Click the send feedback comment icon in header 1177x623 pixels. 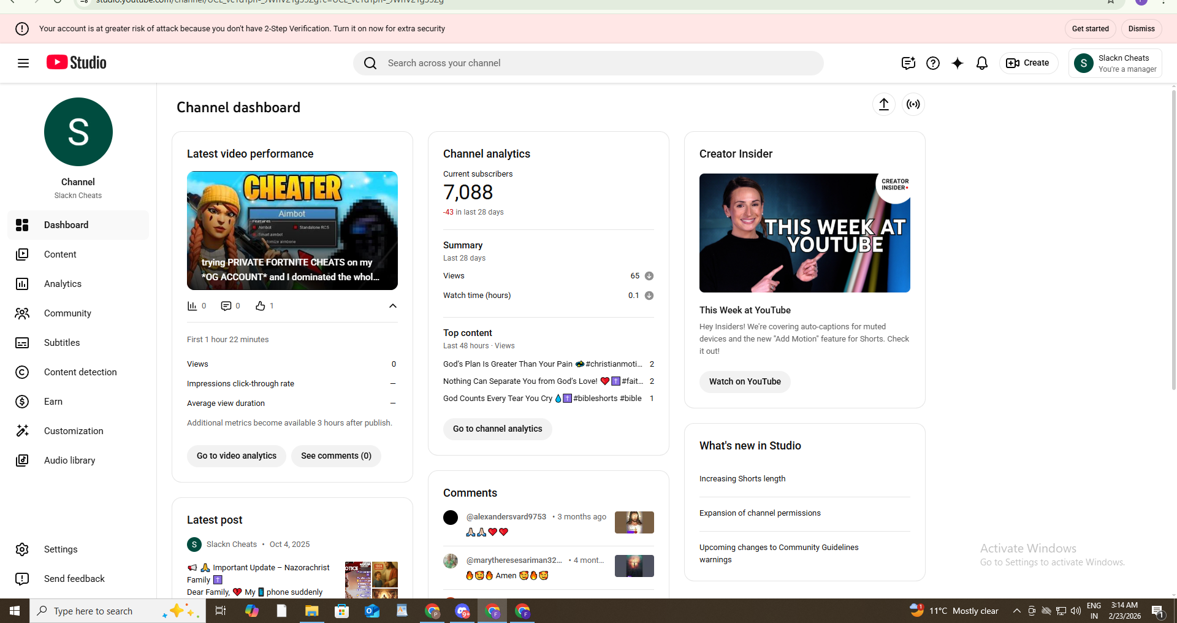pyautogui.click(x=908, y=63)
